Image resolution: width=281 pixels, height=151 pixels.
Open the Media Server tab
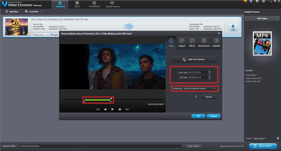(113, 5)
